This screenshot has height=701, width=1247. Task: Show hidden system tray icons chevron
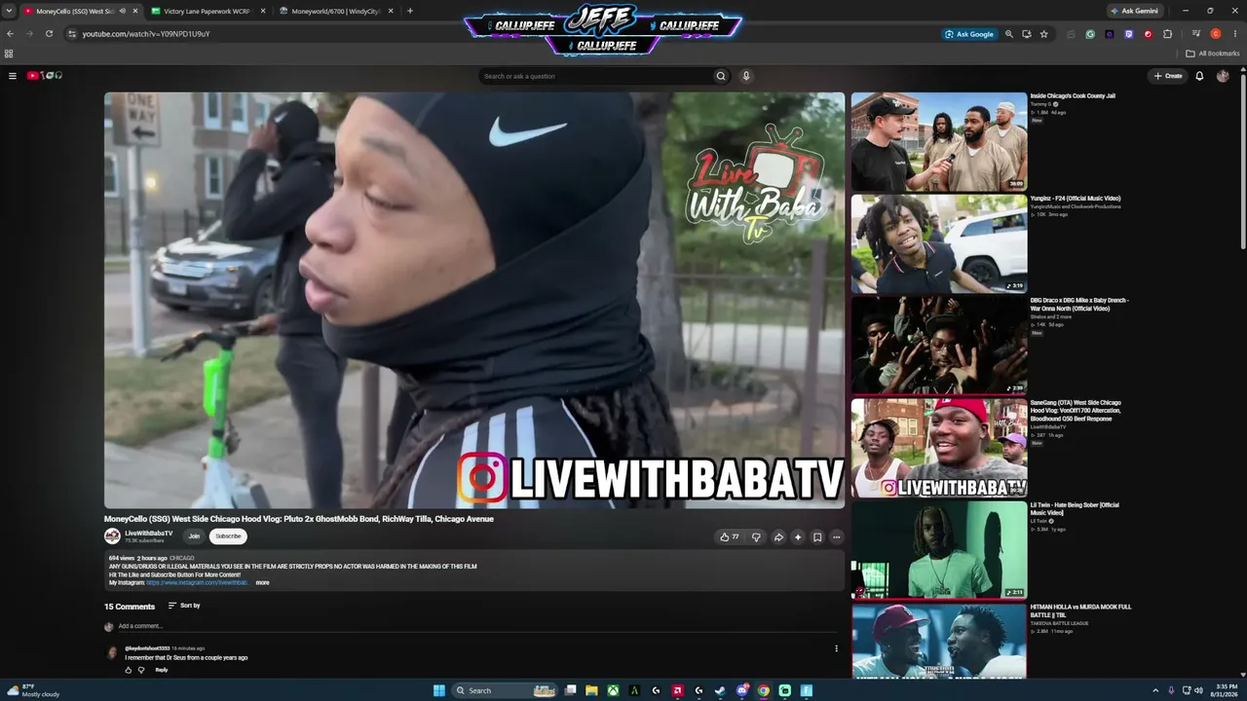(x=1155, y=691)
